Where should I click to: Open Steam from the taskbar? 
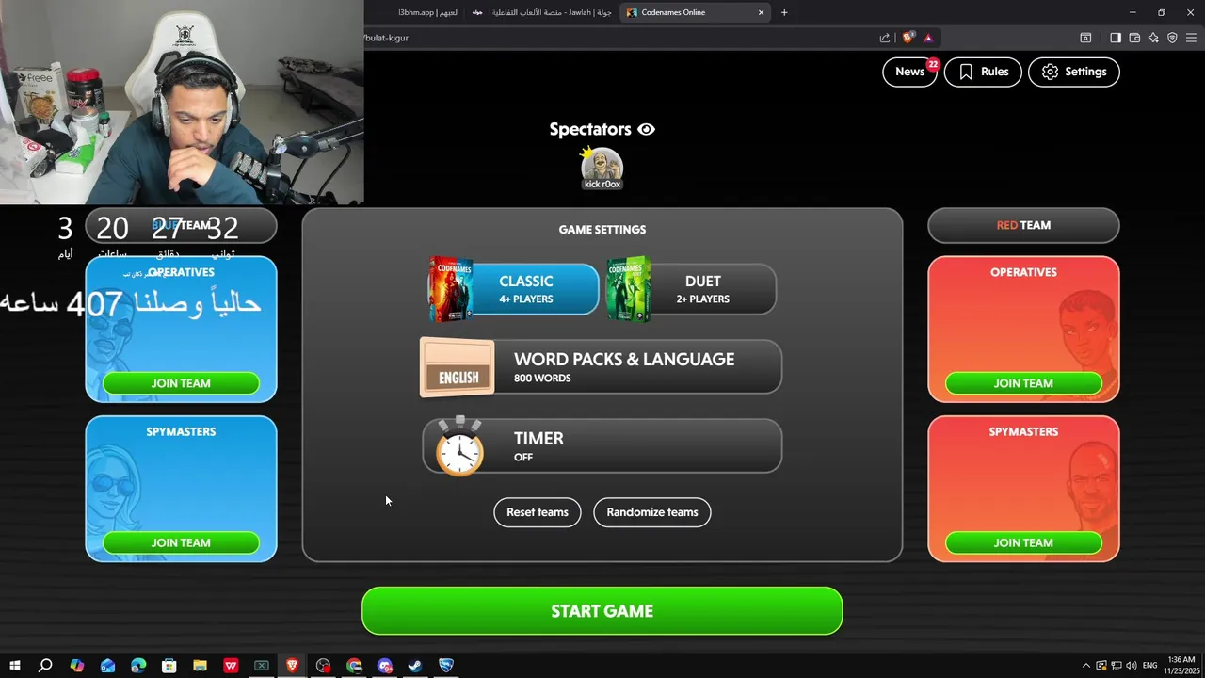[415, 666]
